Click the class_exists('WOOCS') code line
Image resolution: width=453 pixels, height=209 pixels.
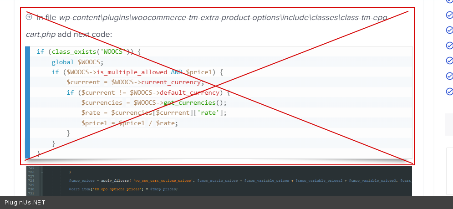point(89,51)
